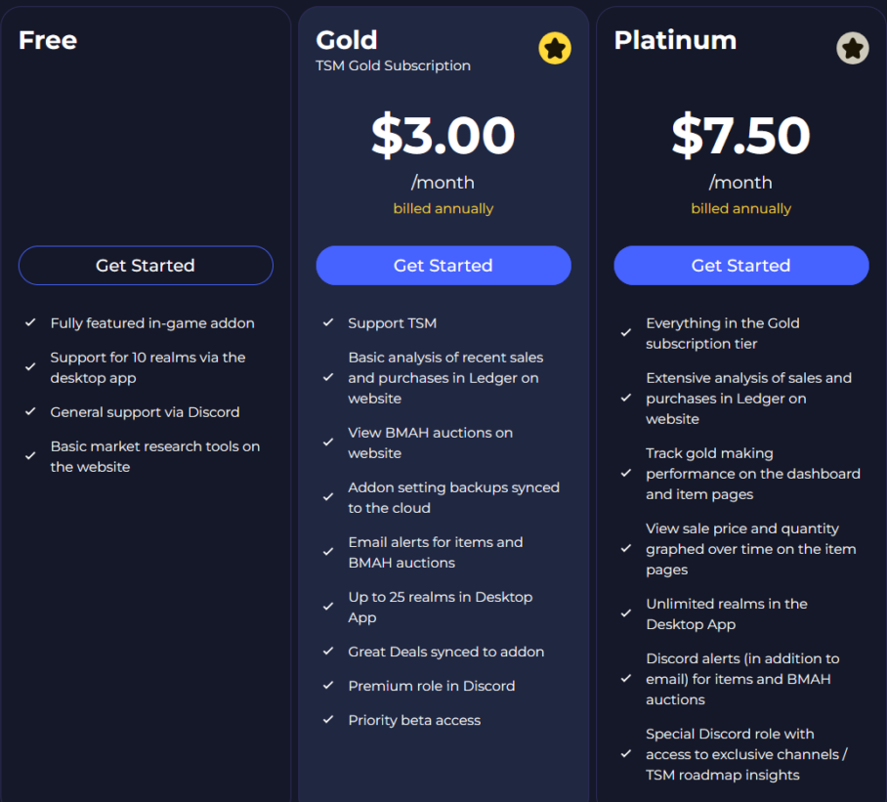Click Track gold making performance feature text

pyautogui.click(x=752, y=474)
